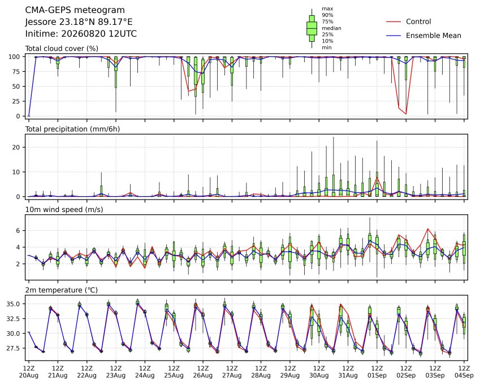Select the Control legend label

pos(418,21)
